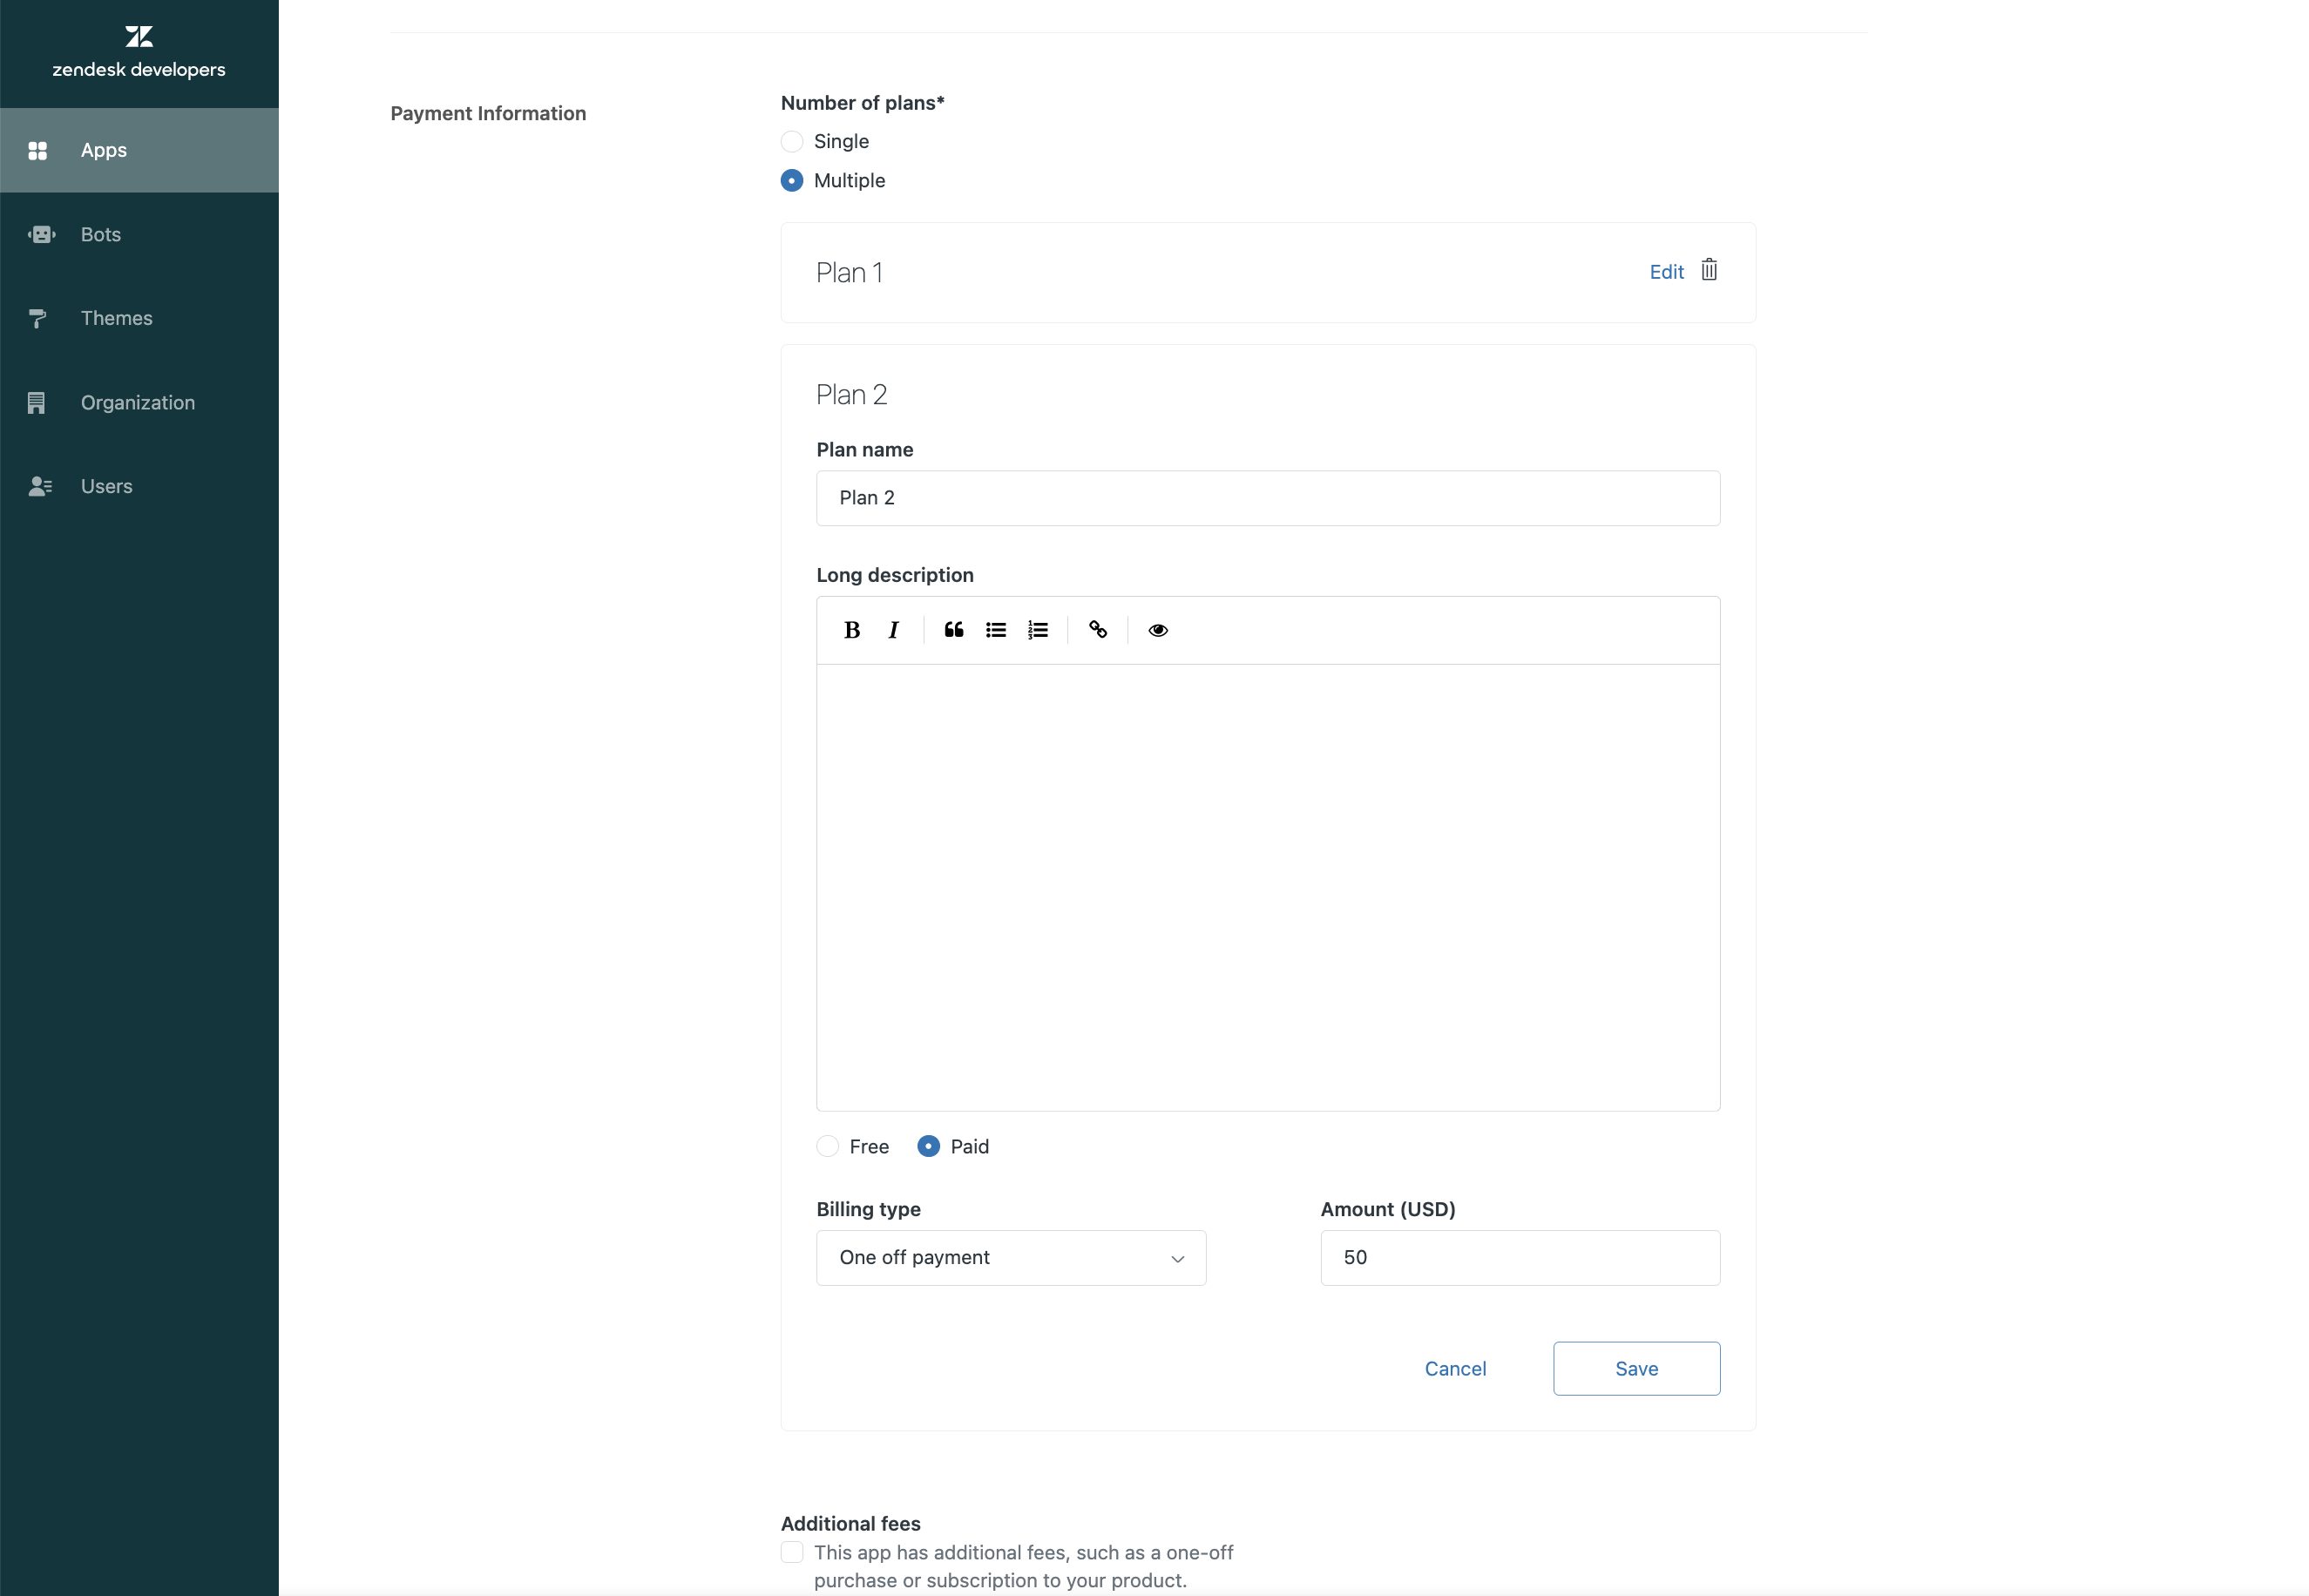Open Bots section in sidebar
Image resolution: width=2309 pixels, height=1596 pixels.
click(x=139, y=234)
